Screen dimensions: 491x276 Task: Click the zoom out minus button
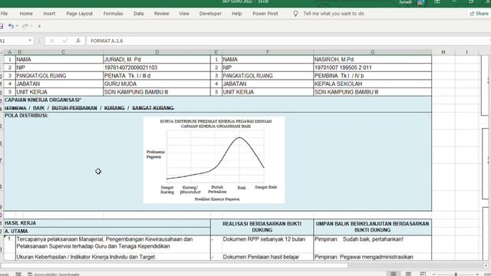[x=433, y=274]
